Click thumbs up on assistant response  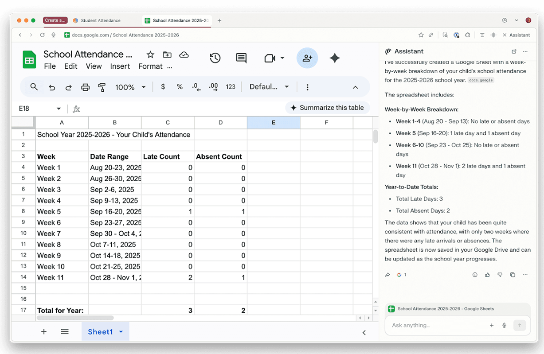pyautogui.click(x=487, y=275)
